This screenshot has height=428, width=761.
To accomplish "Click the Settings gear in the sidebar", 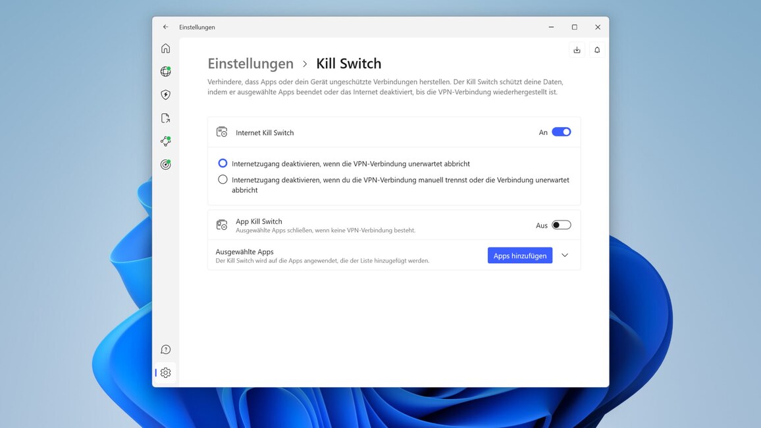I will click(x=165, y=372).
